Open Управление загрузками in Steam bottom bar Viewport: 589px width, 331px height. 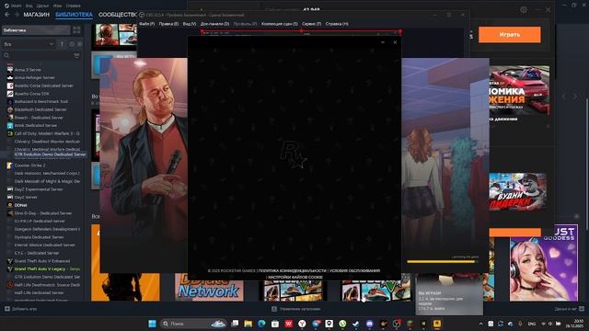[x=296, y=309]
